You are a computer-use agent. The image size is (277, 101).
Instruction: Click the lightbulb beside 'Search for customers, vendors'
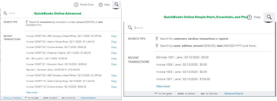157,38
